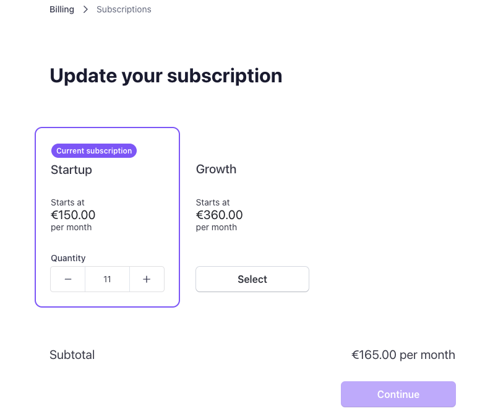Click Growth's 'Starts at' text
The image size is (498, 419).
(213, 202)
